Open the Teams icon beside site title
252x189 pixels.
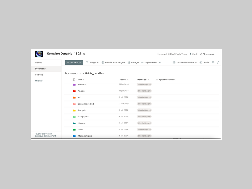[x=84, y=54]
